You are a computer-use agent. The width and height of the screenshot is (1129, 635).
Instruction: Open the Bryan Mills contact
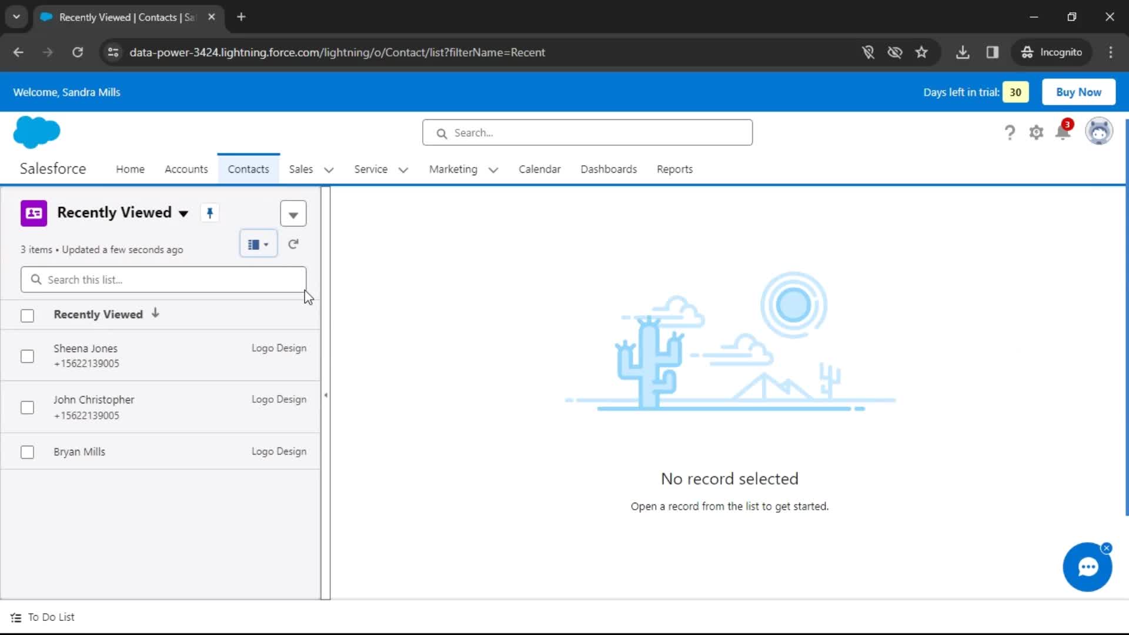tap(79, 452)
